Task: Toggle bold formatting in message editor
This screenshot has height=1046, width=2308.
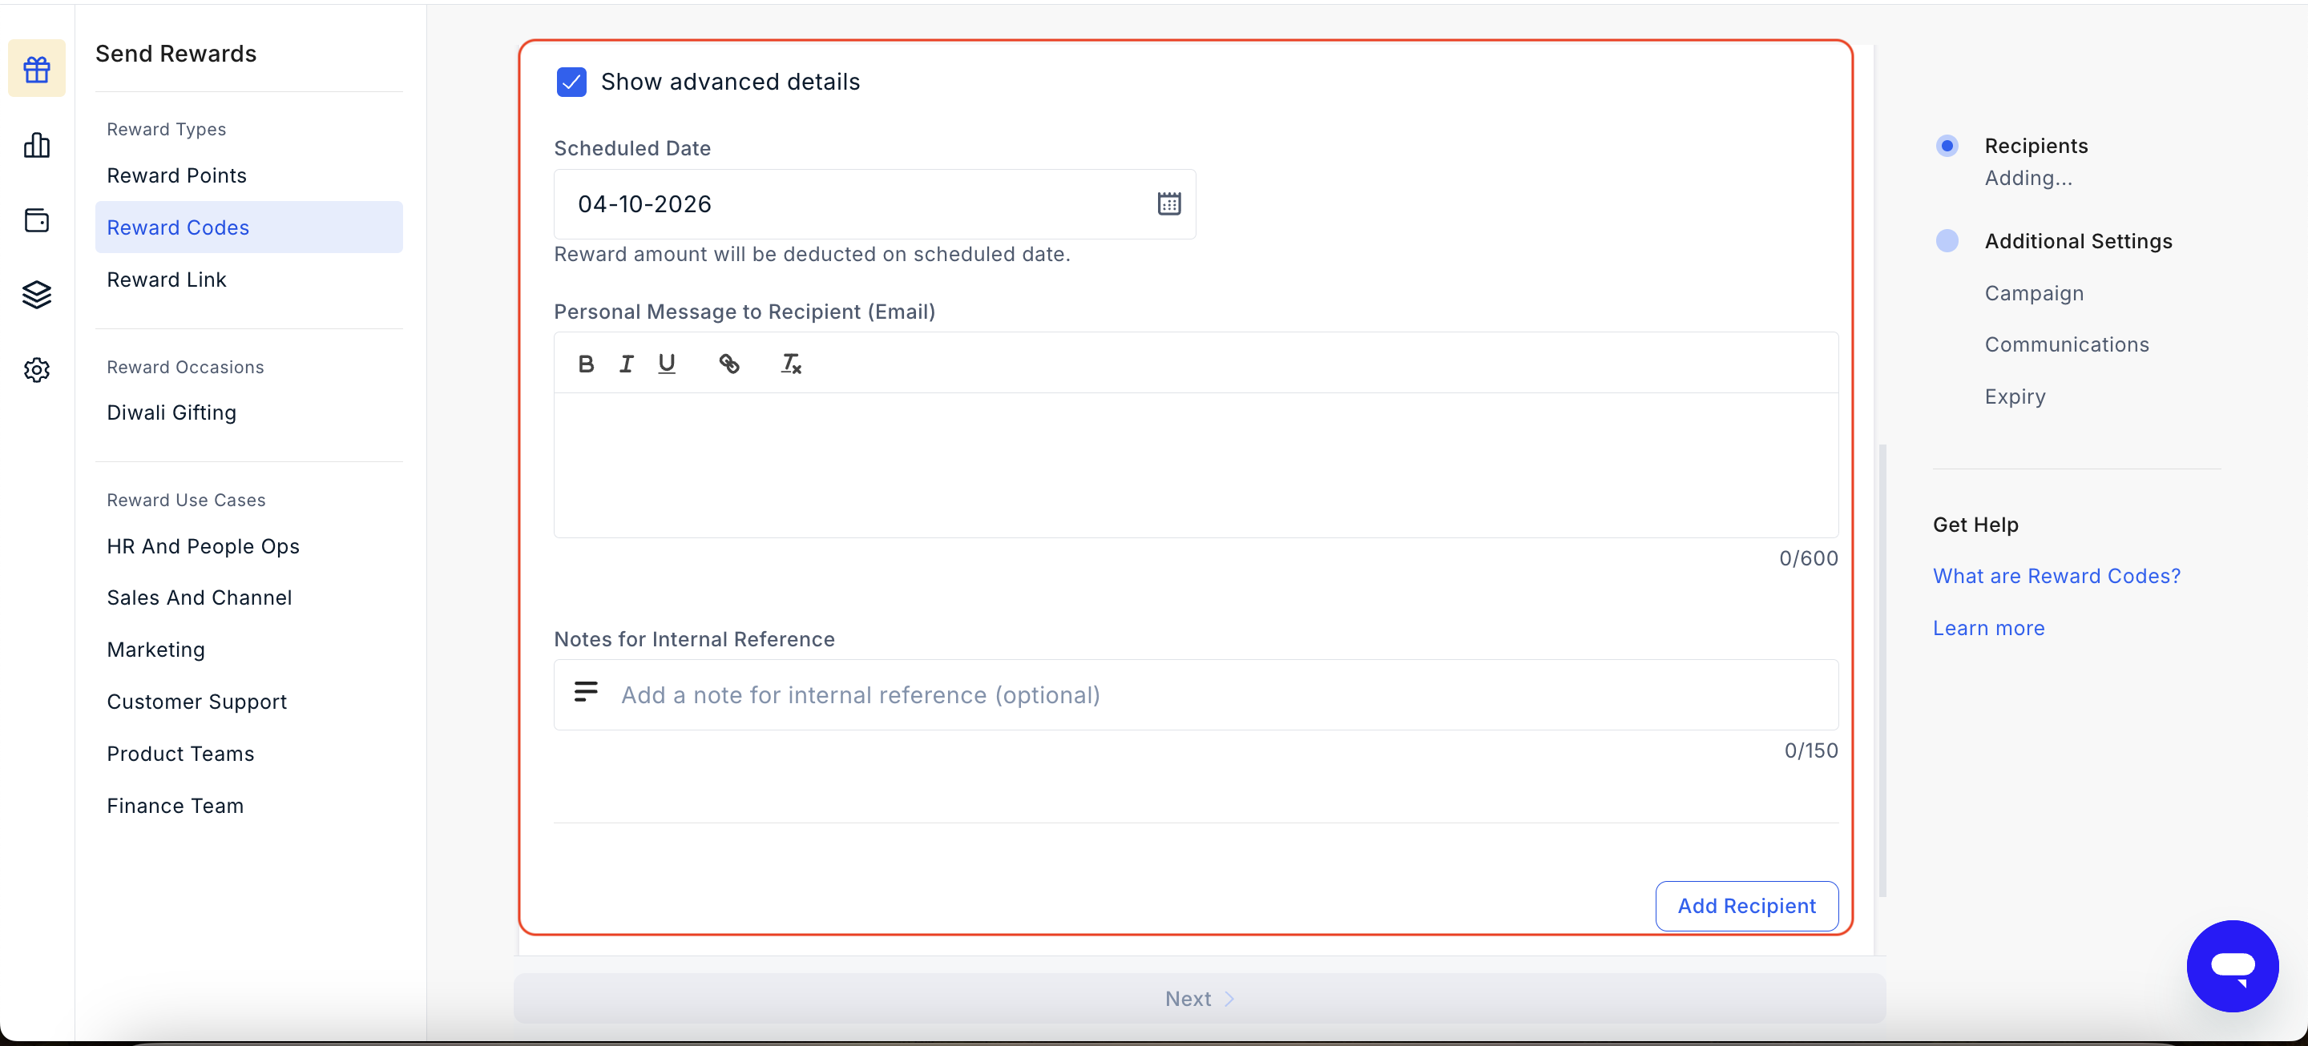Action: point(586,364)
